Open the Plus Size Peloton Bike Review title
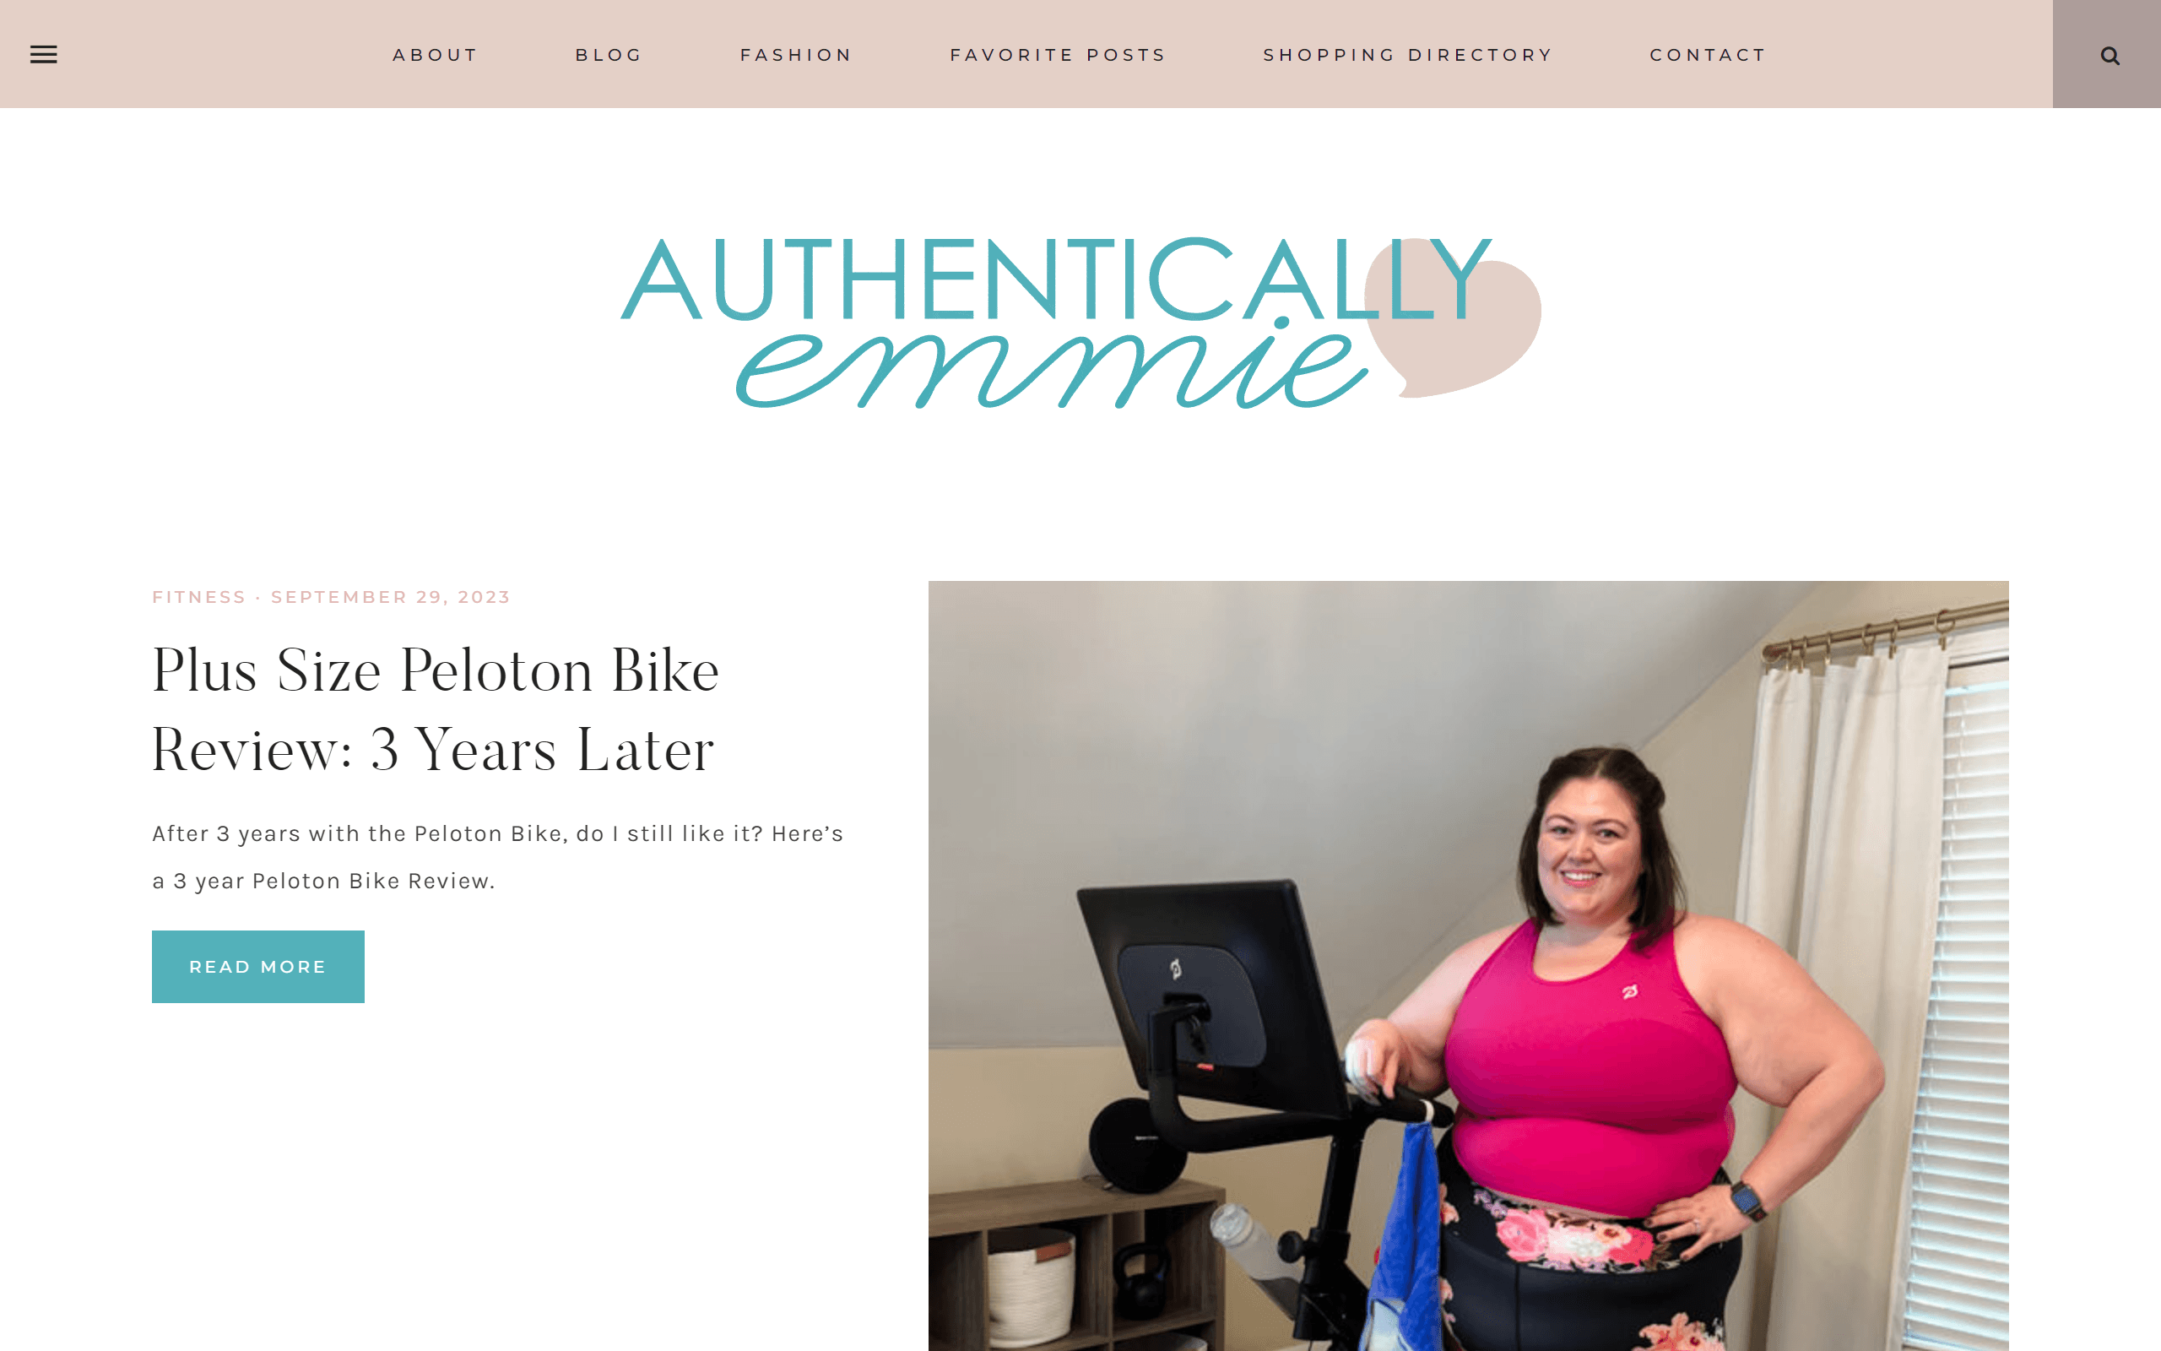This screenshot has width=2161, height=1351. (x=435, y=708)
